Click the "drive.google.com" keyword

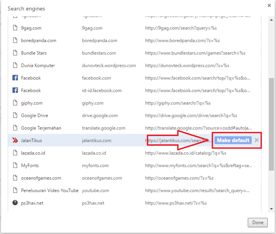100,116
